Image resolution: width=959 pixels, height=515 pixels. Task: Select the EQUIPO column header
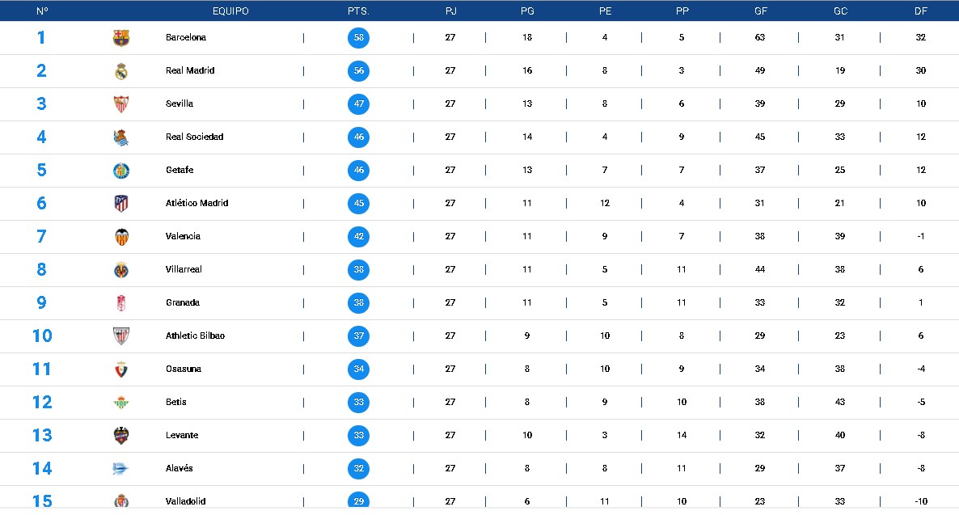[x=230, y=11]
